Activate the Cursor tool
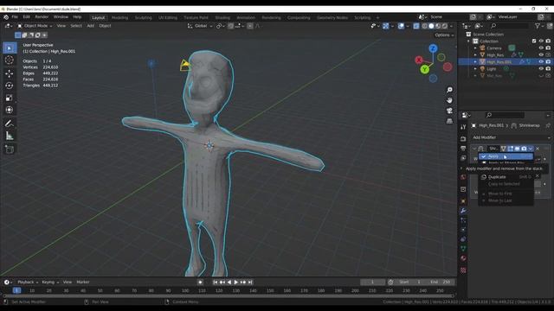 point(10,60)
